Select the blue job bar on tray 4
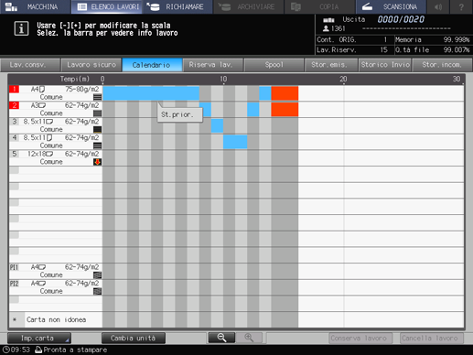 point(235,142)
